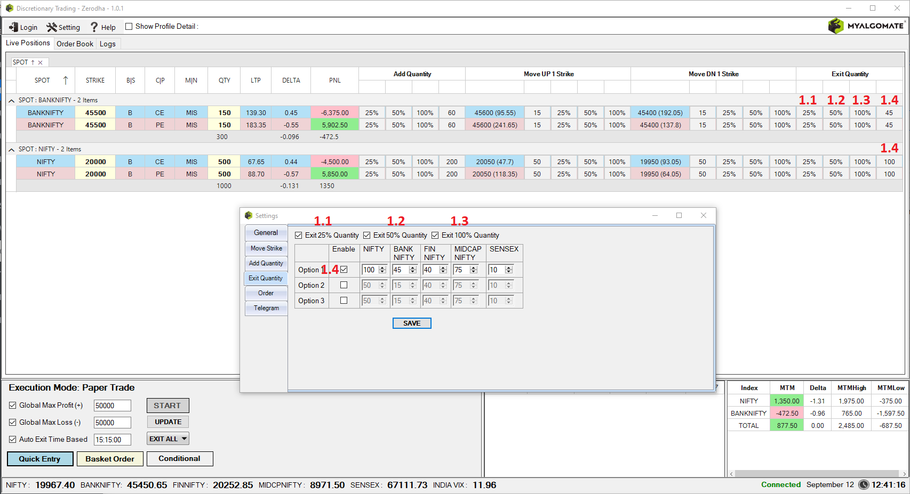Adjust Option 1 SENSEX spinner
The width and height of the screenshot is (910, 494).
pos(508,270)
